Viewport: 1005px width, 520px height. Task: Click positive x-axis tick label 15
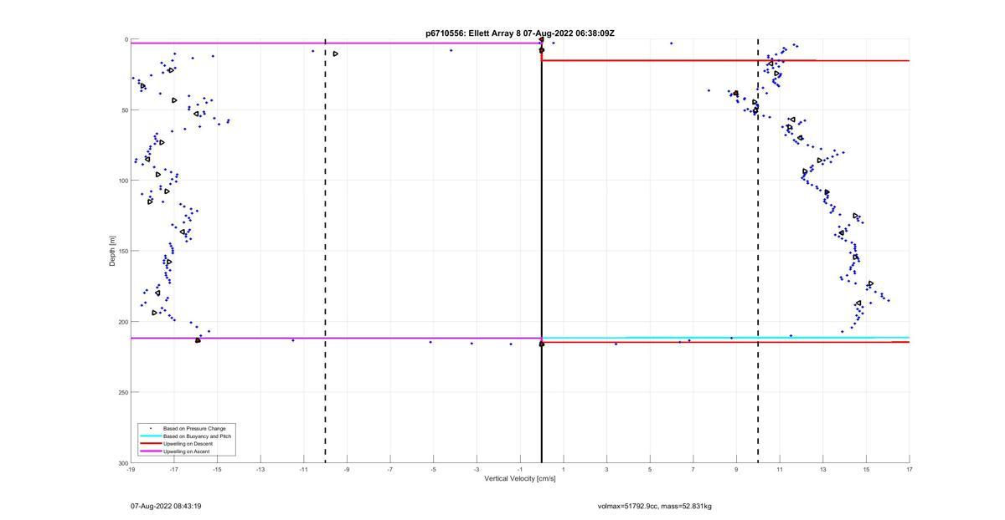click(866, 470)
